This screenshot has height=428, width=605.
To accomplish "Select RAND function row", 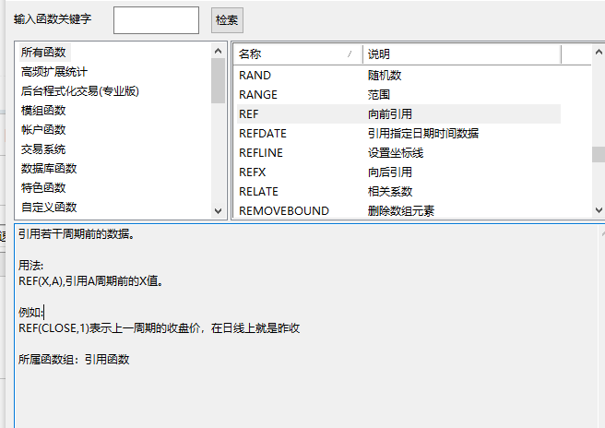I will [398, 76].
